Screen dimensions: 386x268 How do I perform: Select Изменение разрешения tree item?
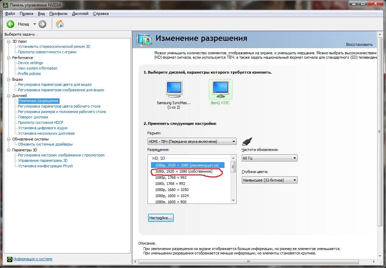[x=38, y=101]
